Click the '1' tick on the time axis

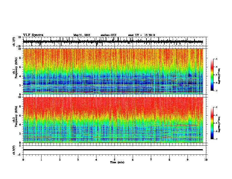click(41, 160)
